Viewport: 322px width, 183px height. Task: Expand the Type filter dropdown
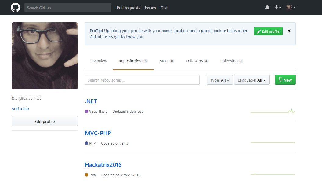[x=219, y=80]
